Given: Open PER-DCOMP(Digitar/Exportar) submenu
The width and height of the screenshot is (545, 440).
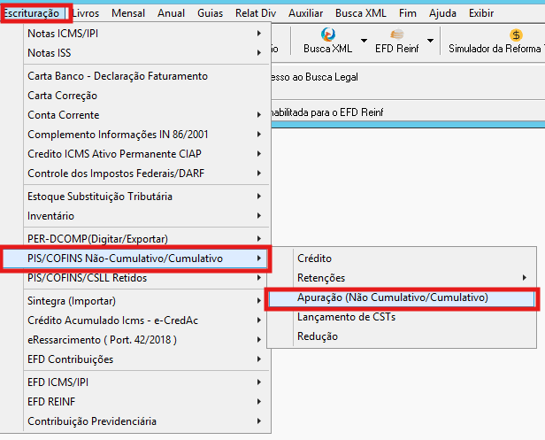Looking at the screenshot, I should click(x=146, y=239).
